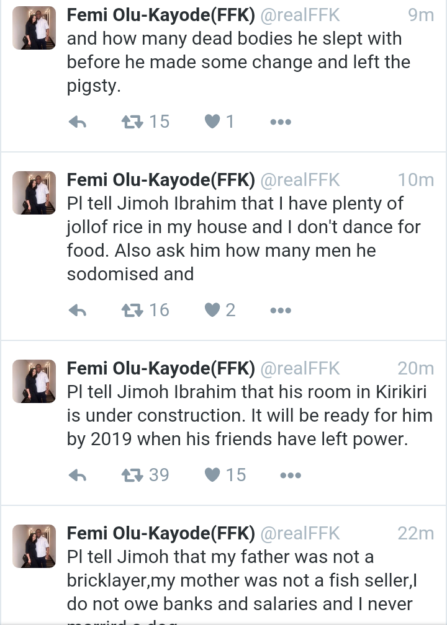447x625 pixels.
Task: Like the Kirikiri tweet with 15 likes
Action: click(x=213, y=475)
